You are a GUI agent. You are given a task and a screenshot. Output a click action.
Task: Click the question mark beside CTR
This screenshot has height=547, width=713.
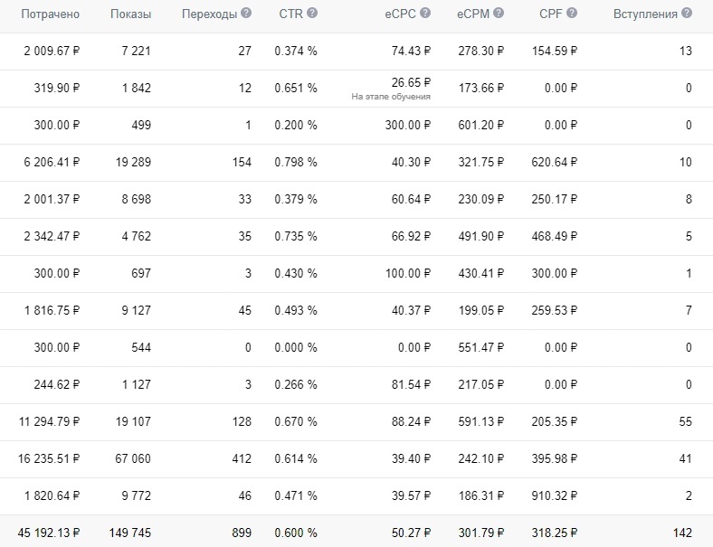point(312,14)
